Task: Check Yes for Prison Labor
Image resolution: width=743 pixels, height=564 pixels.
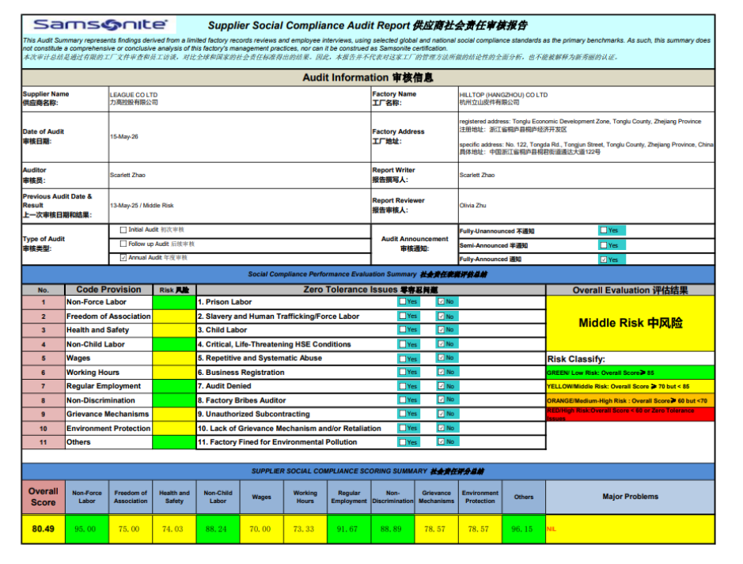Action: (x=403, y=301)
